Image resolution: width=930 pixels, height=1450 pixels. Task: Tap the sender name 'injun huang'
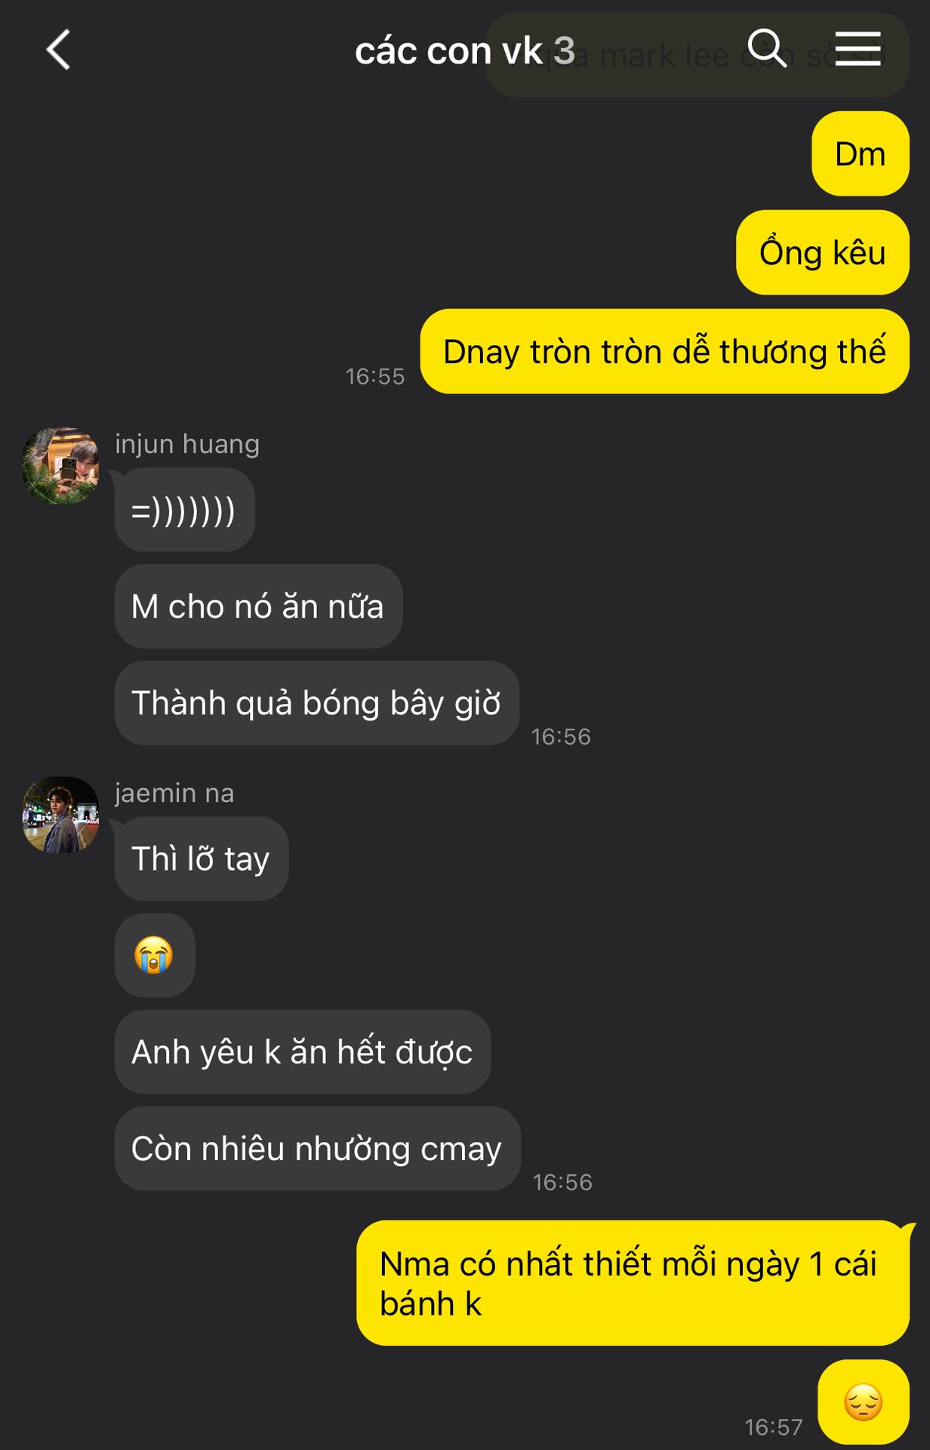[187, 444]
